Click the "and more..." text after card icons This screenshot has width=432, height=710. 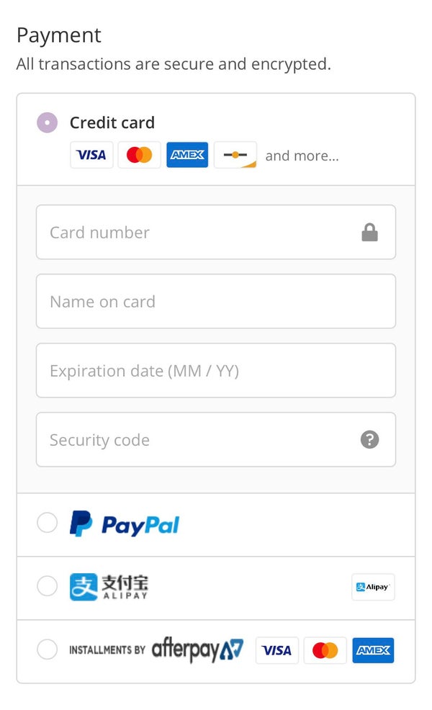pos(302,156)
